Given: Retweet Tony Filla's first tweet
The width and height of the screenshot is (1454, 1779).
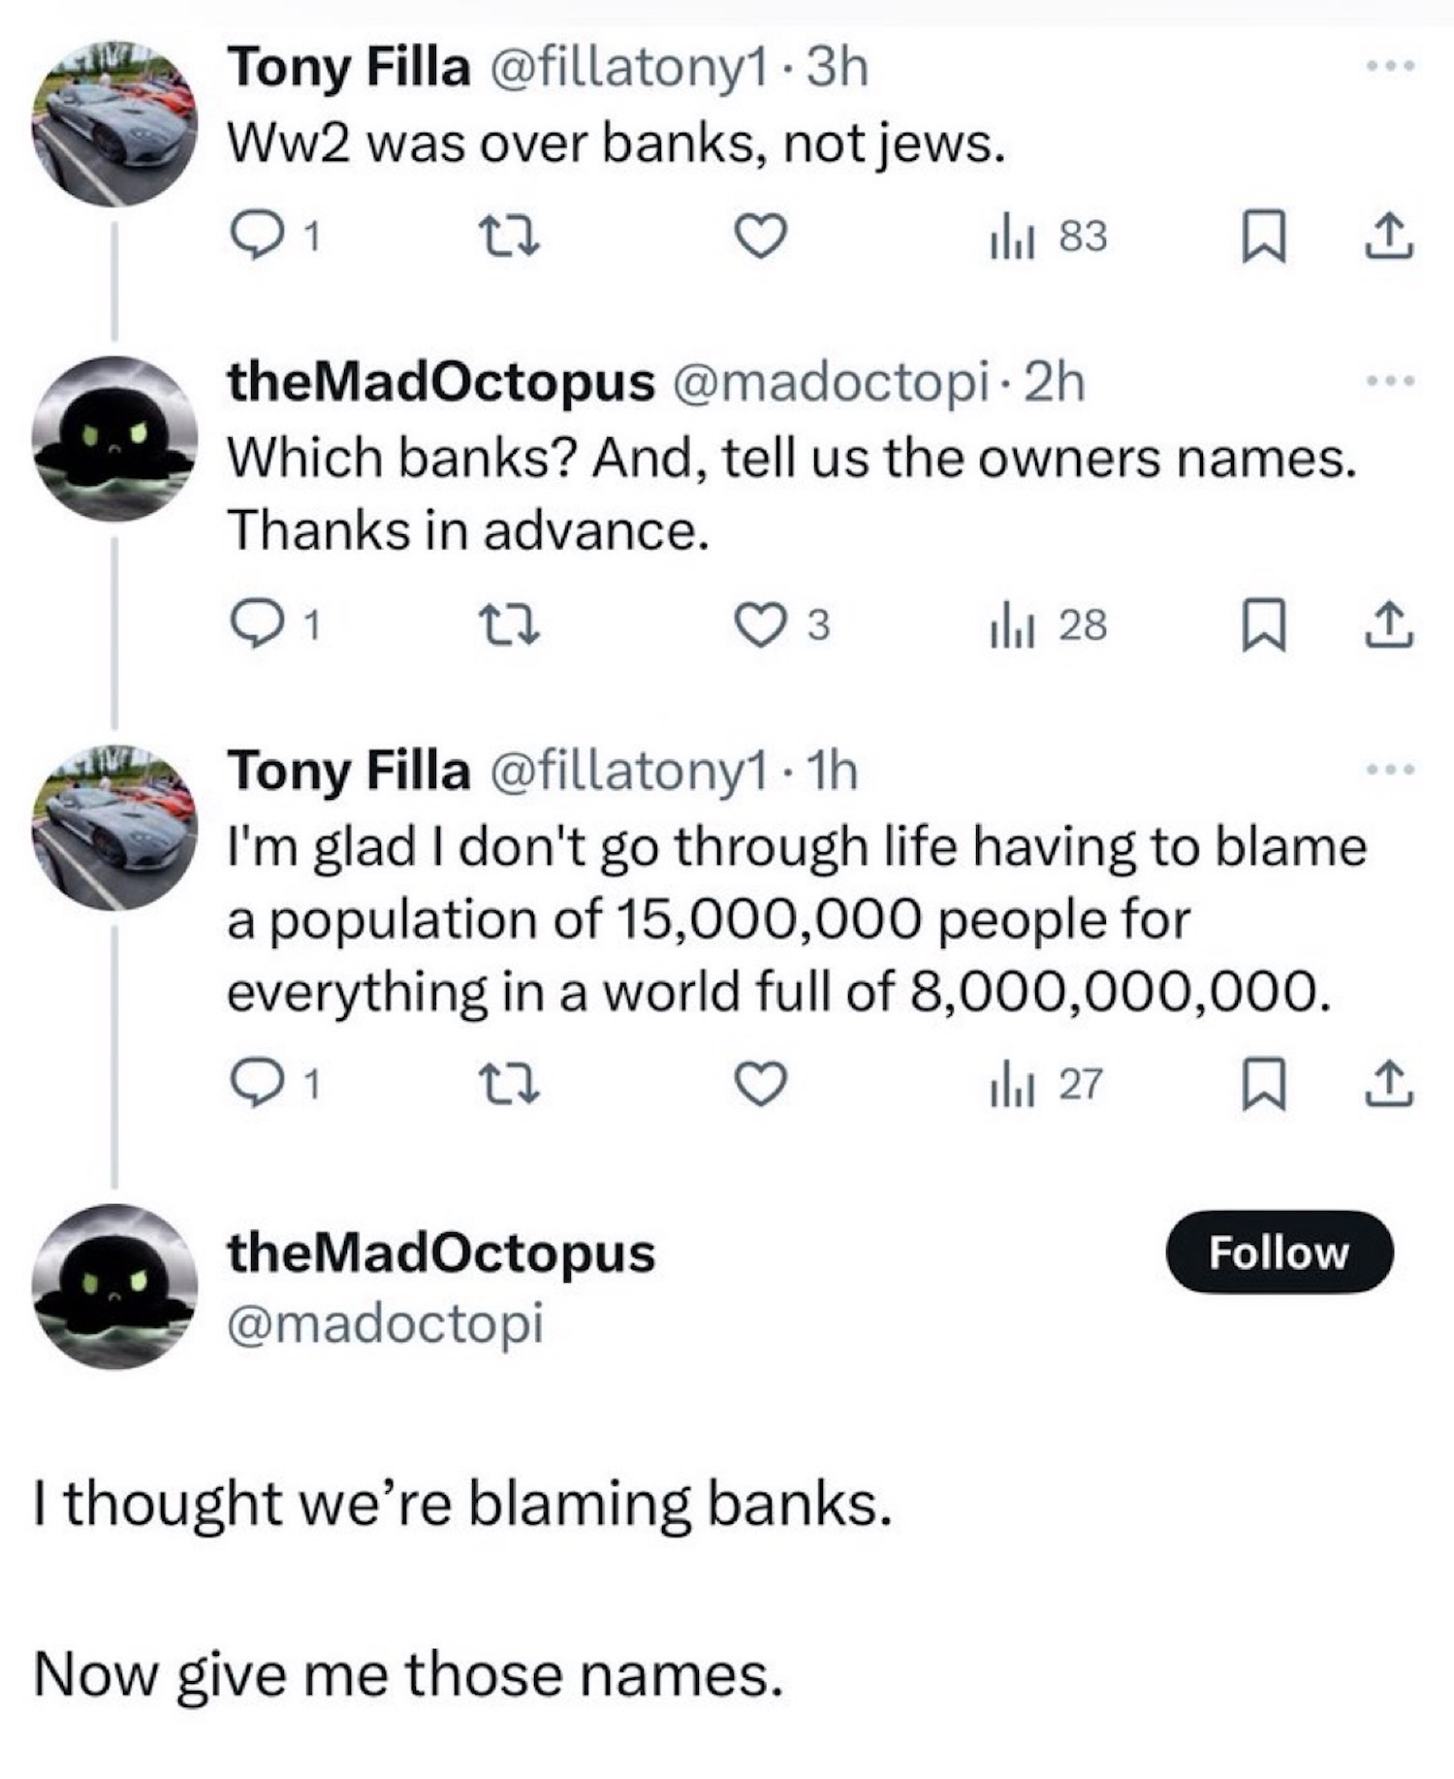Looking at the screenshot, I should coord(511,238).
